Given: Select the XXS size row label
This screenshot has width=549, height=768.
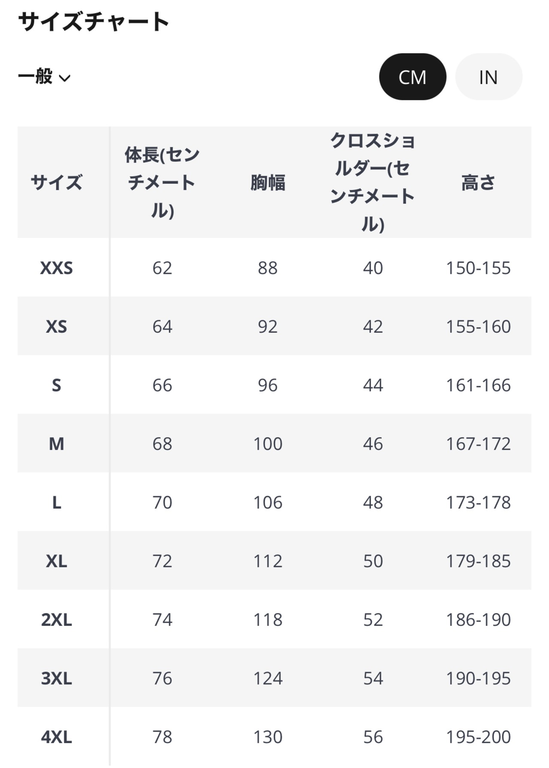Looking at the screenshot, I should click(x=56, y=268).
